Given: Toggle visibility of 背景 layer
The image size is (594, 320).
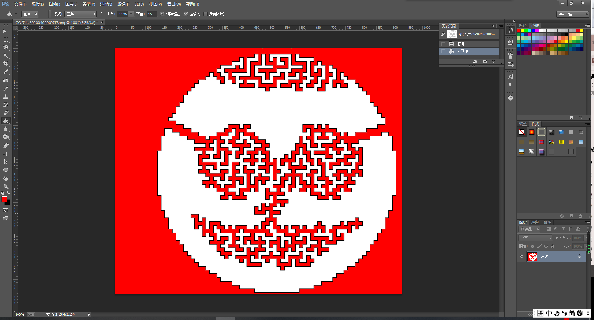Looking at the screenshot, I should click(x=522, y=257).
